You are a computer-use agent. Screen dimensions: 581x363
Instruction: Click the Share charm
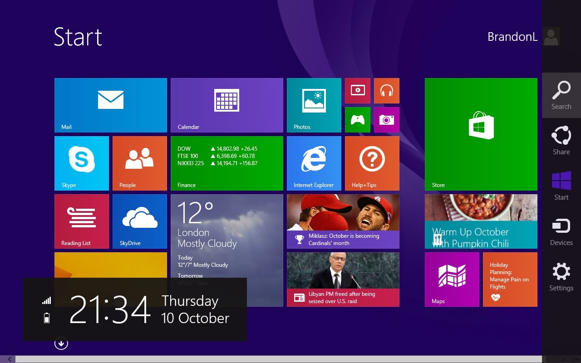click(561, 141)
